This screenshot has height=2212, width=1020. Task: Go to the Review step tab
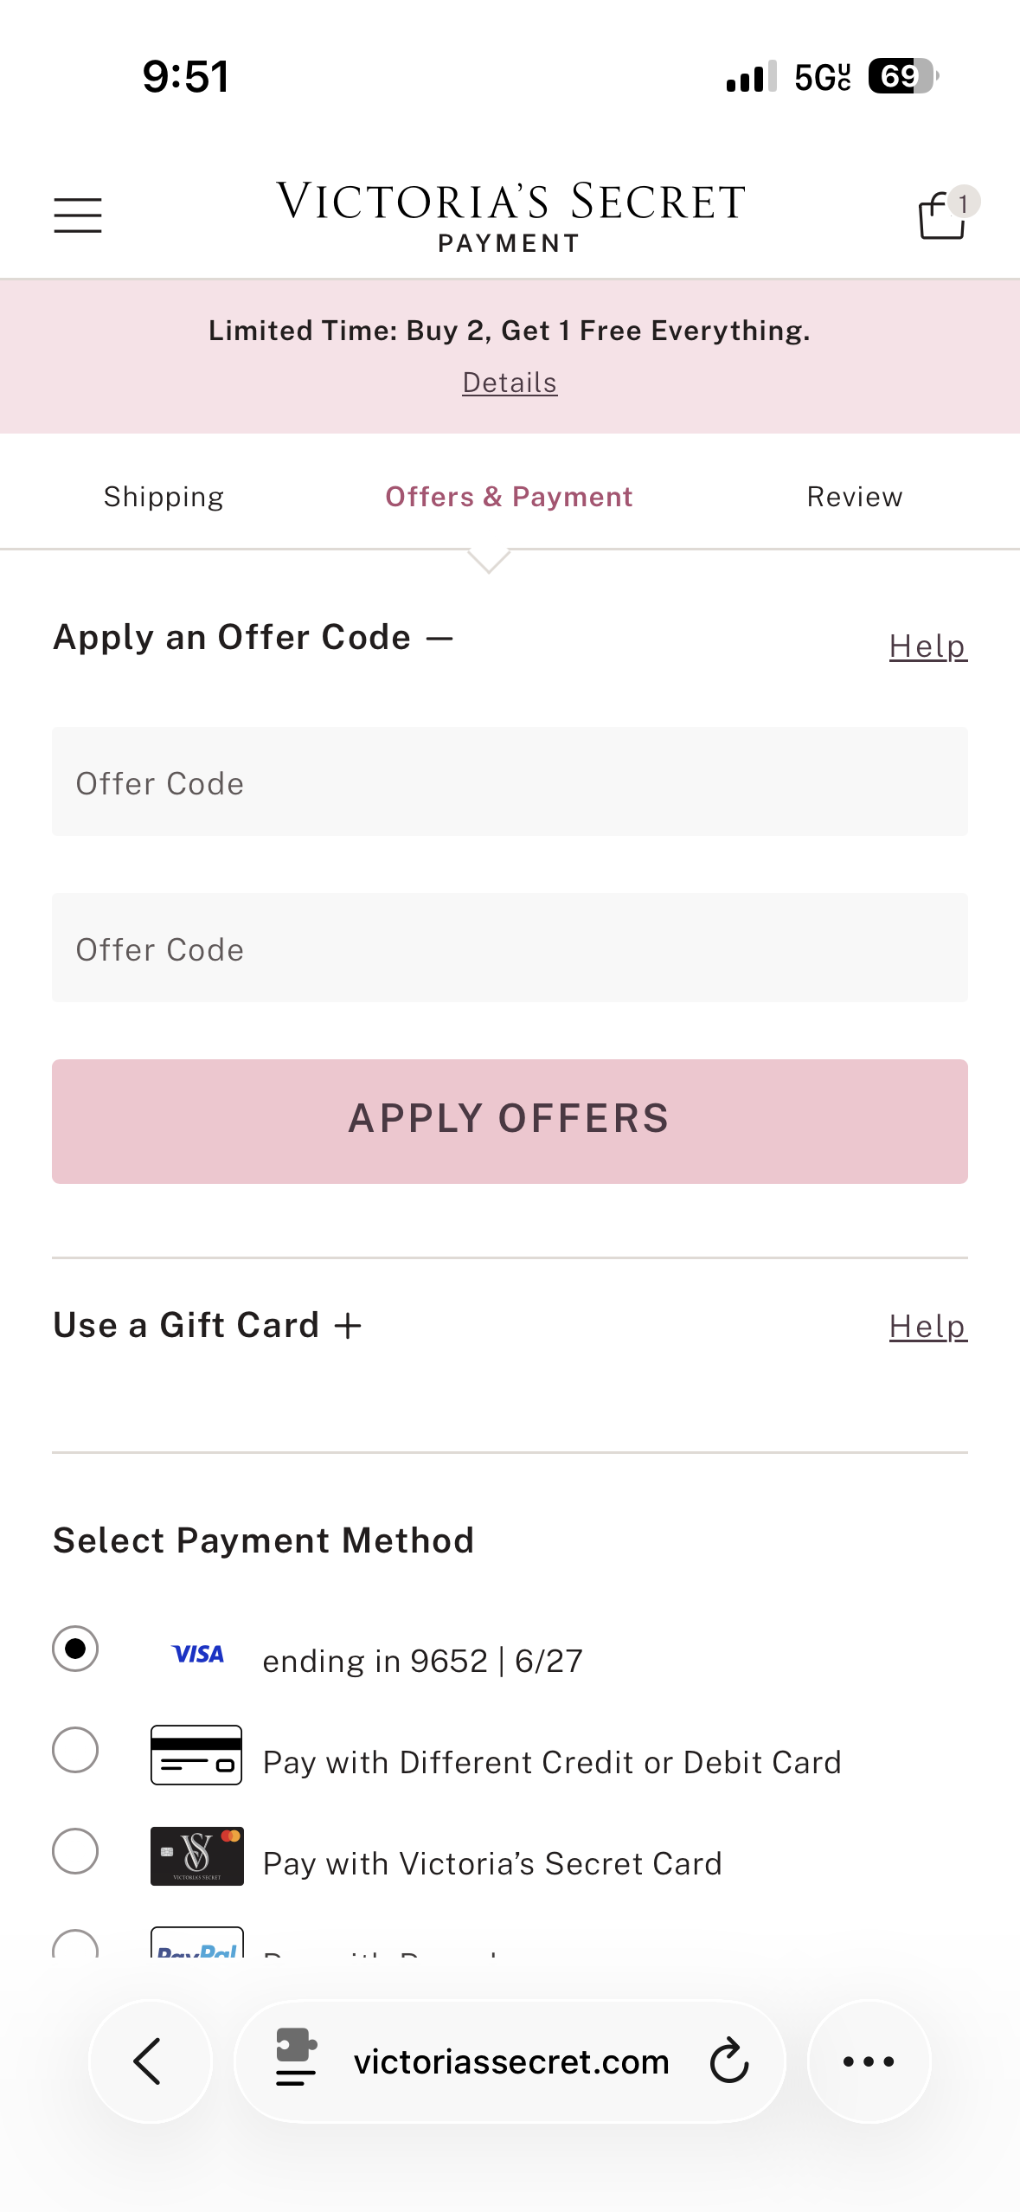(854, 497)
